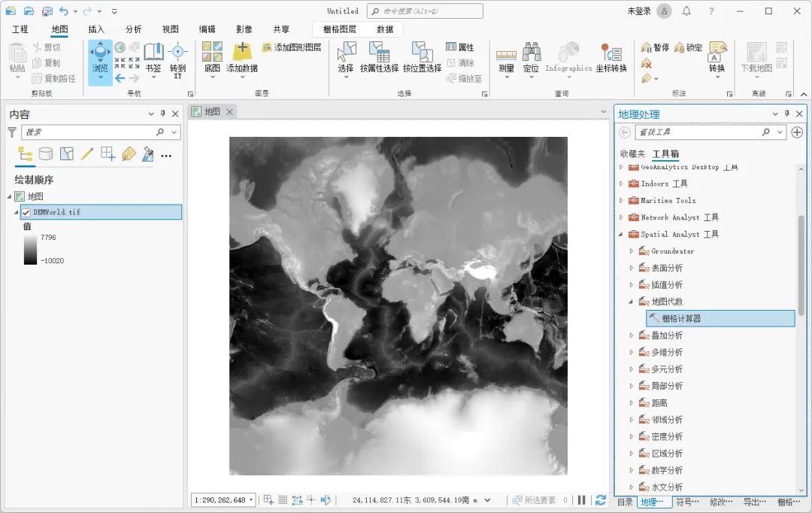Click the geoprocessing back arrow button
The image size is (812, 513).
coord(625,132)
